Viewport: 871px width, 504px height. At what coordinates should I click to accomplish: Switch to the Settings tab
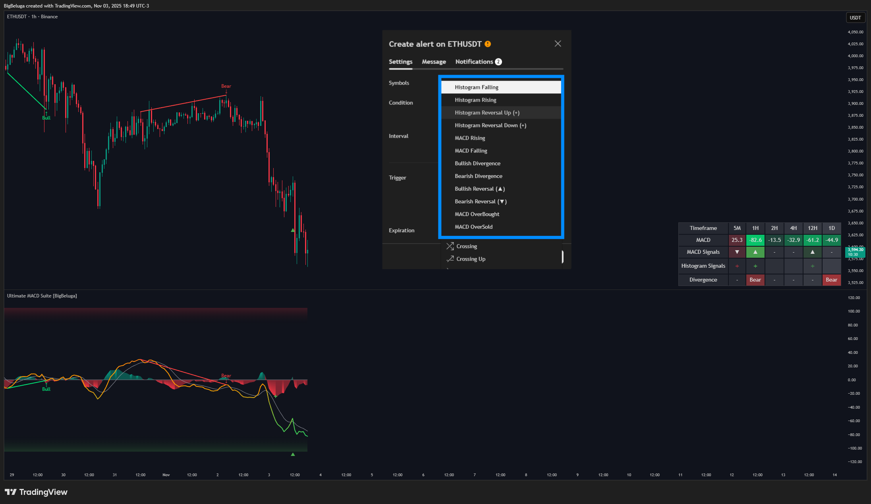[400, 62]
